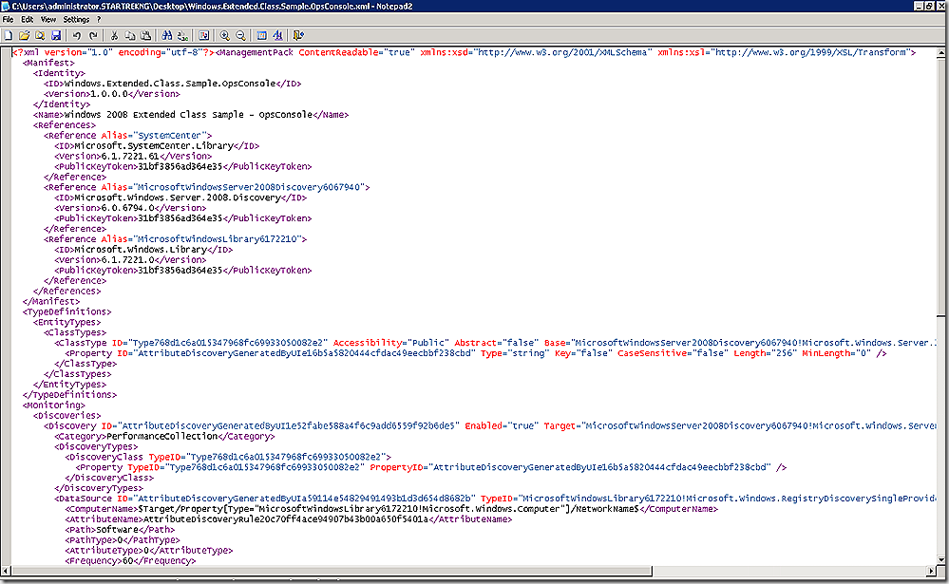Viewport: 949px width, 584px height.
Task: Copy selection with the toolbar Copy icon
Action: point(129,36)
